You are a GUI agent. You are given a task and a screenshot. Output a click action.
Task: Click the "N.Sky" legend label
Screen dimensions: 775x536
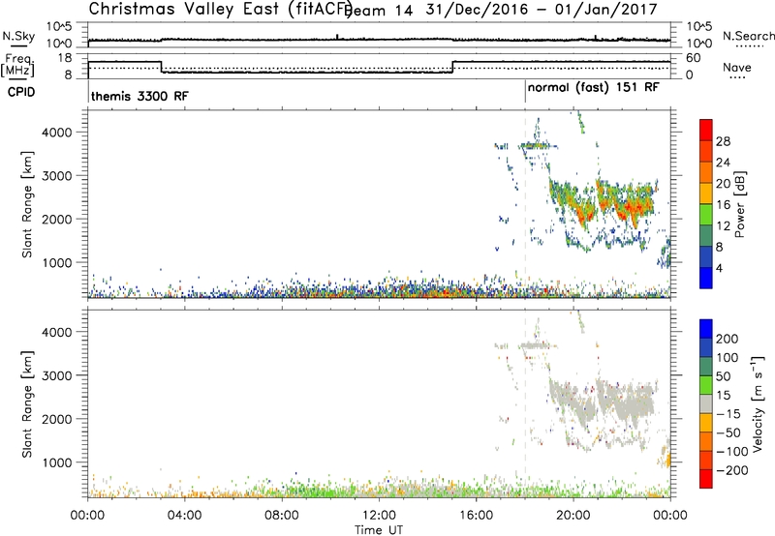(18, 36)
